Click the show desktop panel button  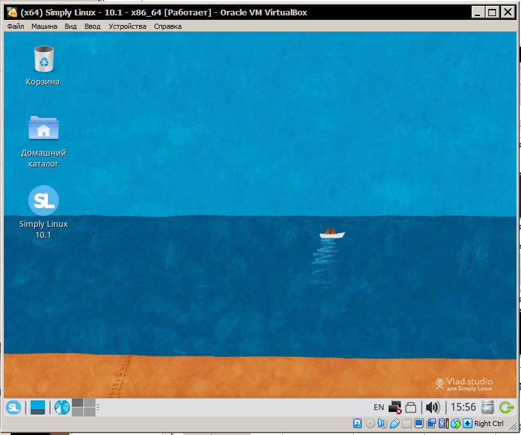(x=38, y=407)
